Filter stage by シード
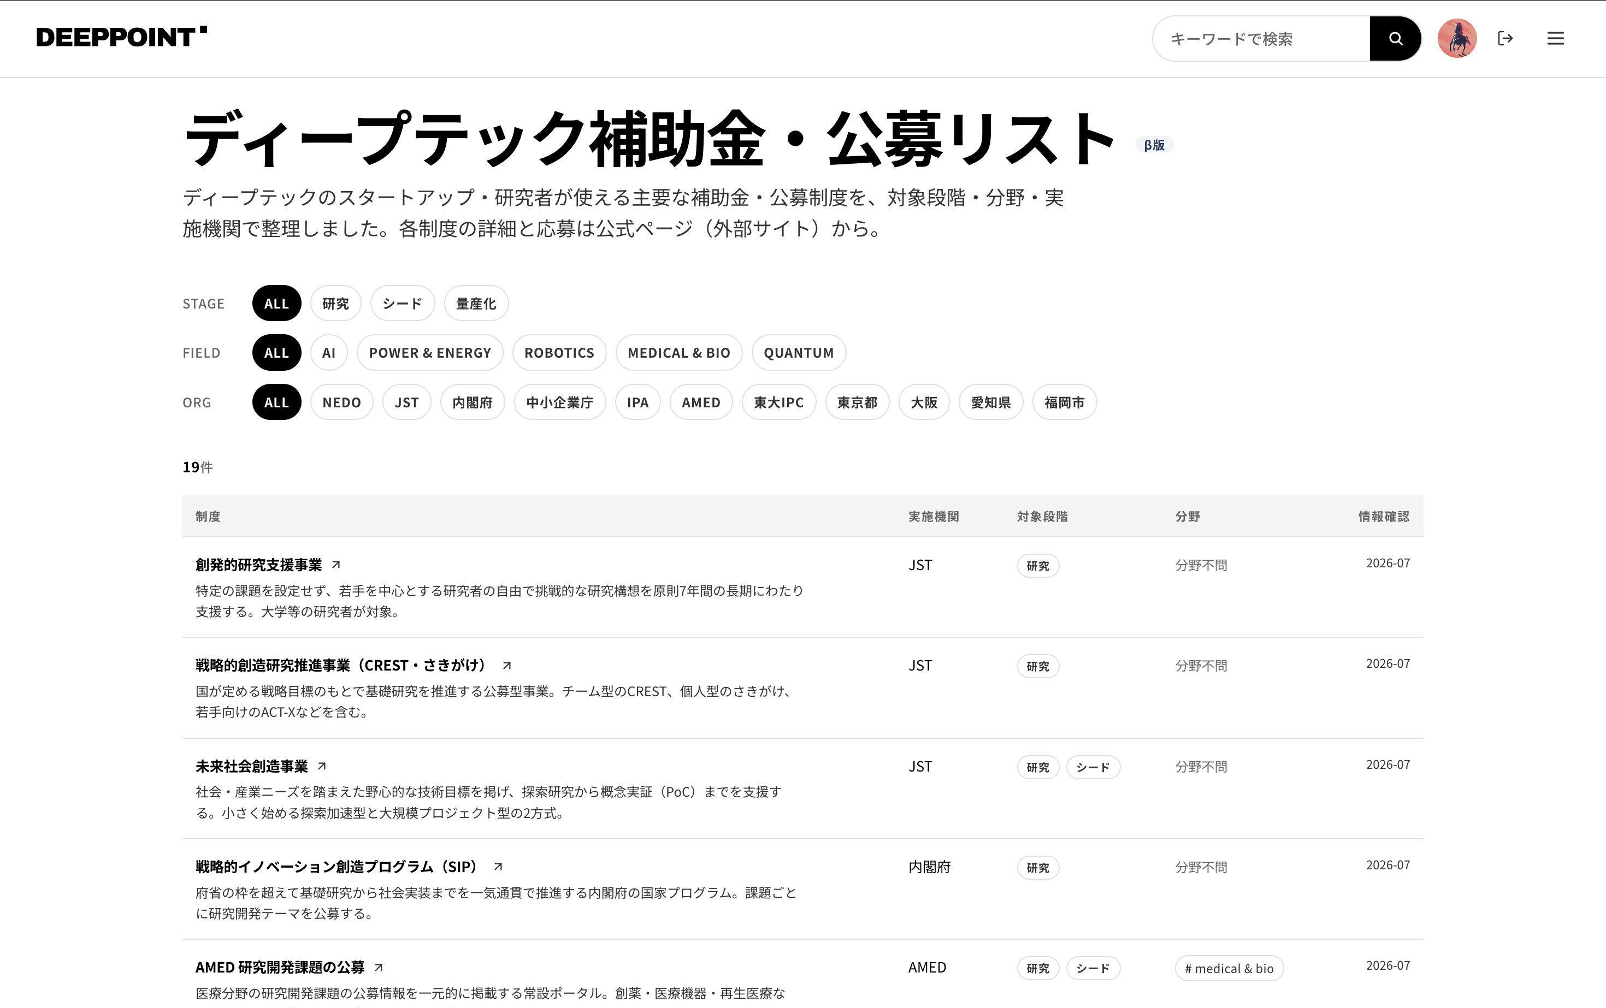Image resolution: width=1606 pixels, height=1008 pixels. coord(403,304)
